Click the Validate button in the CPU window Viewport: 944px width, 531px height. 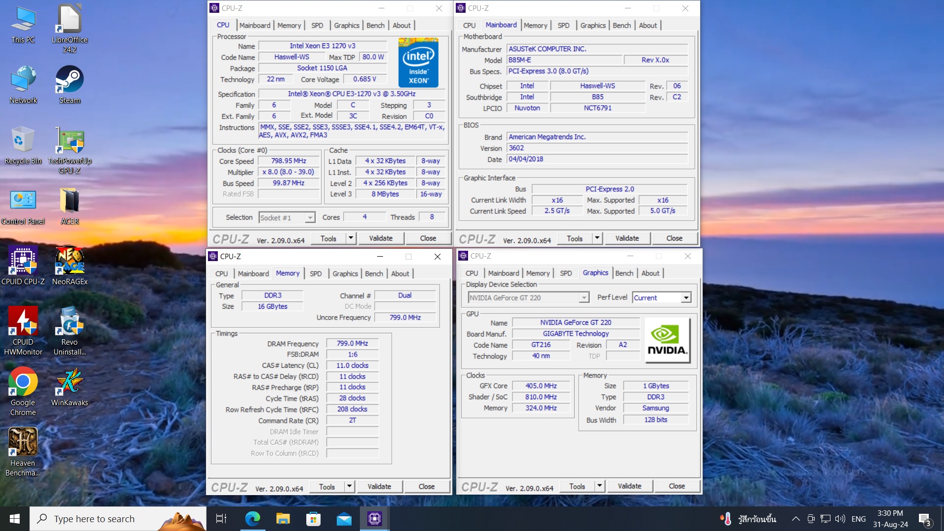tap(381, 238)
